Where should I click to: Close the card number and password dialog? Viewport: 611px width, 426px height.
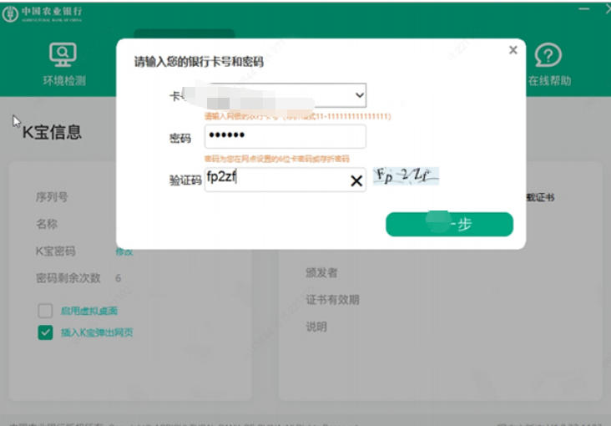pyautogui.click(x=513, y=50)
